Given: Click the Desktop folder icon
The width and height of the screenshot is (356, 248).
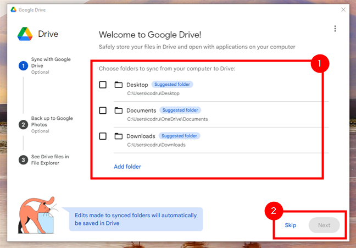Looking at the screenshot, I should (x=119, y=85).
